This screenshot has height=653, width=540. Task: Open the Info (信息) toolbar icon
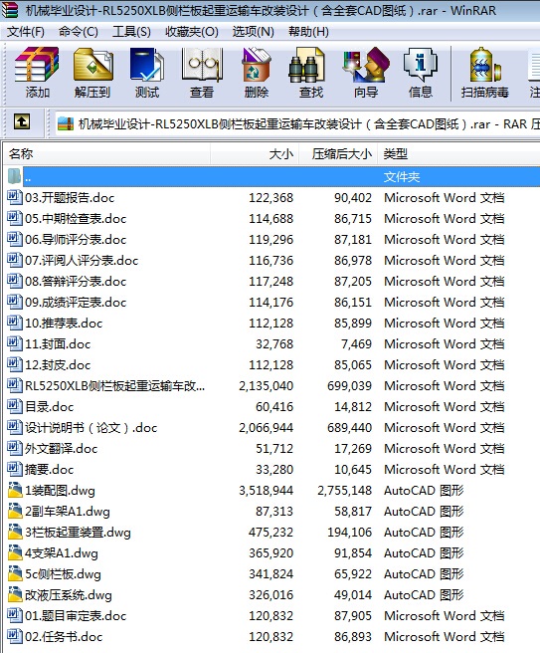tap(421, 65)
